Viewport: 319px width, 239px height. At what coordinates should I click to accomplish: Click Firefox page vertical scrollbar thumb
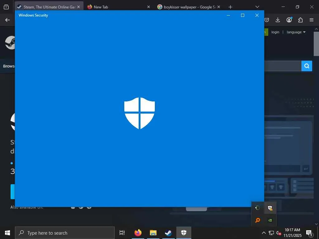tap(316, 44)
